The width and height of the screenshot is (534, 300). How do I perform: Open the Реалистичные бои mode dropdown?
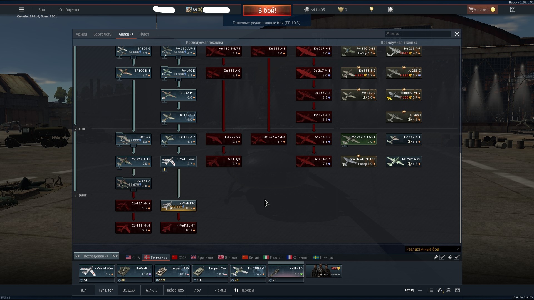(x=432, y=249)
